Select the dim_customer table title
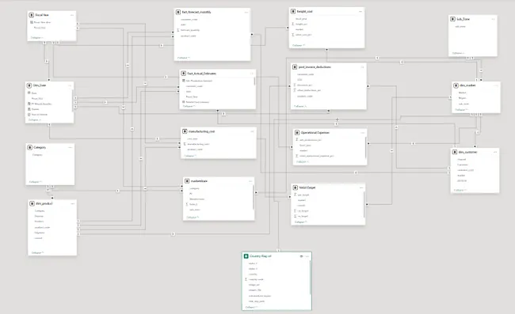The height and width of the screenshot is (314, 515). pos(467,152)
